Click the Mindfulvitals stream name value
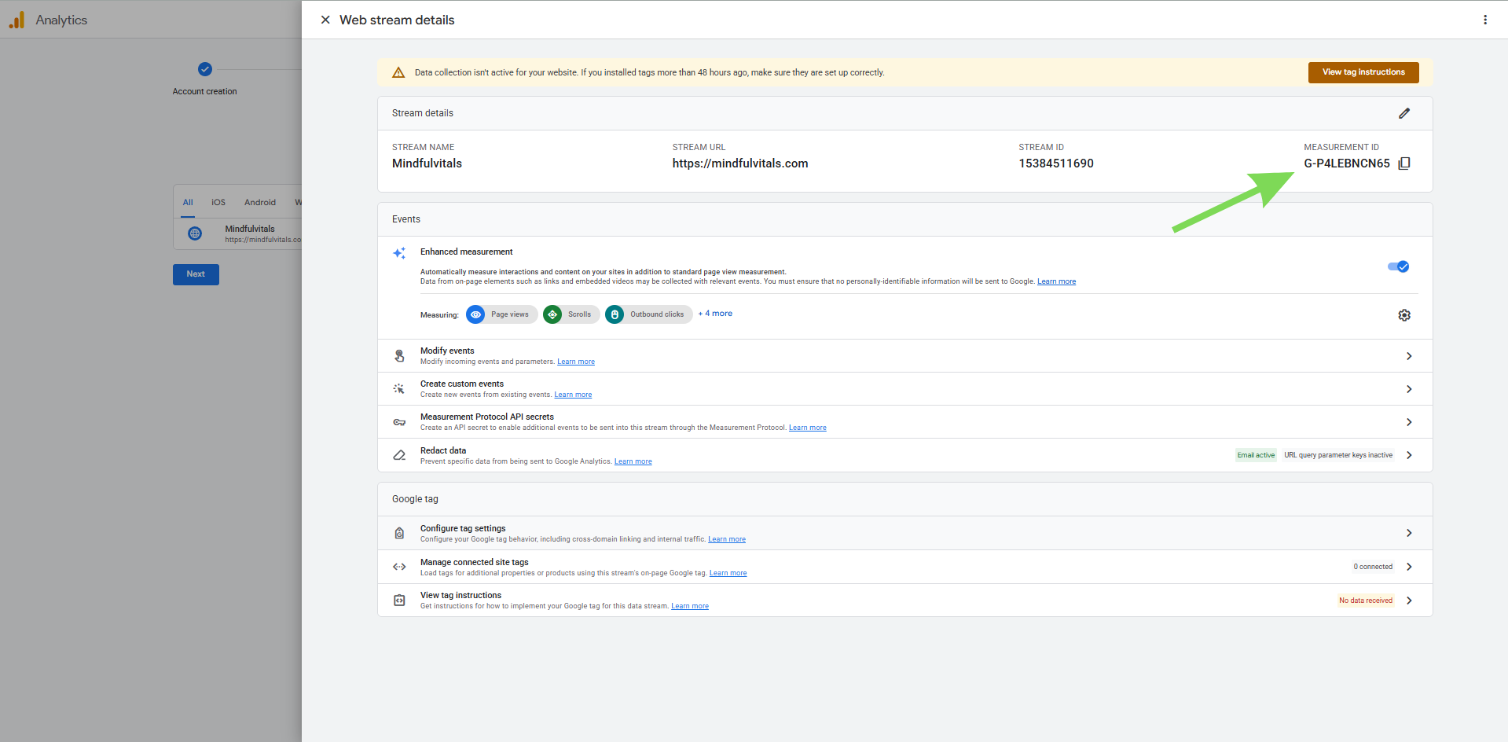The width and height of the screenshot is (1508, 742). [427, 163]
